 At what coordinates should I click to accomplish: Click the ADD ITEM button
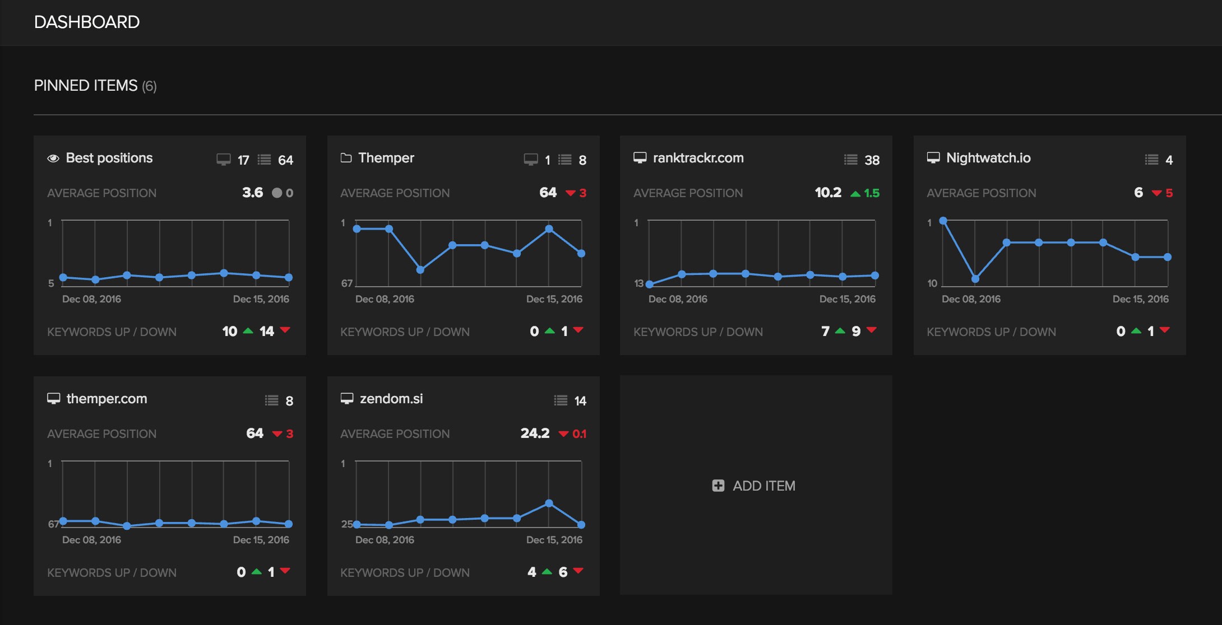[763, 486]
